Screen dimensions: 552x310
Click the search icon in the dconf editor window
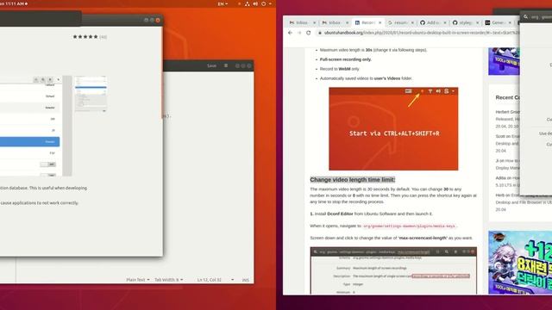525,16
